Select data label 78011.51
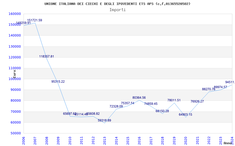Image resolution: width=235 pixels, height=146 pixels. (x=174, y=100)
